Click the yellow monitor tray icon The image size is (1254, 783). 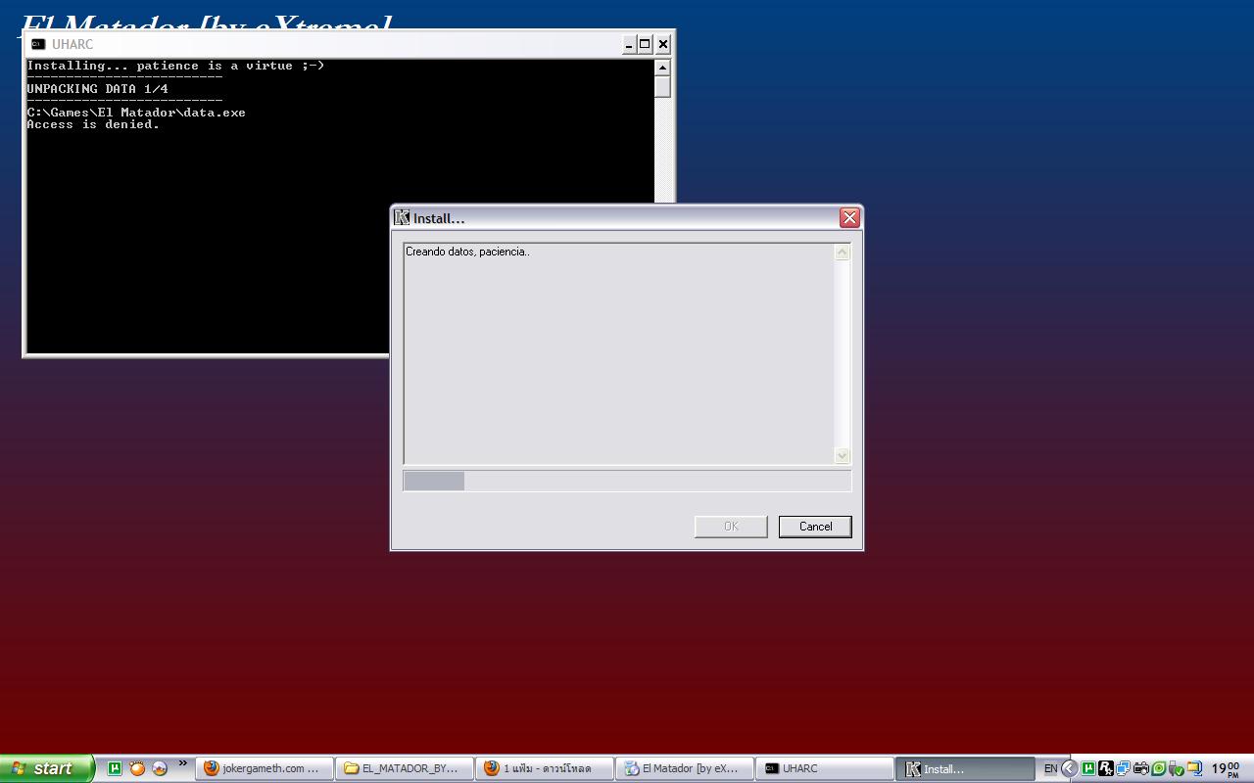(1194, 768)
